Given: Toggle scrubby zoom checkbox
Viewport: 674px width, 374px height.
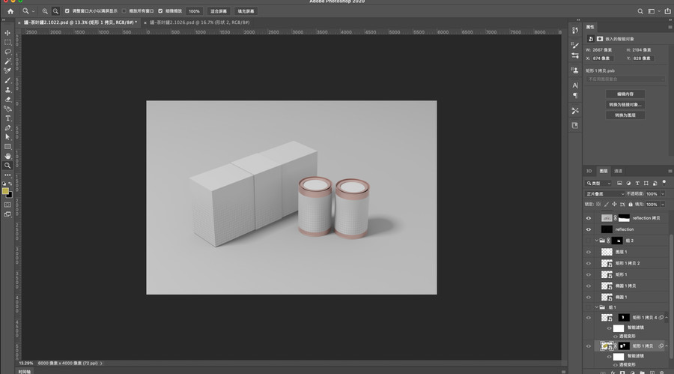Looking at the screenshot, I should click(x=160, y=11).
